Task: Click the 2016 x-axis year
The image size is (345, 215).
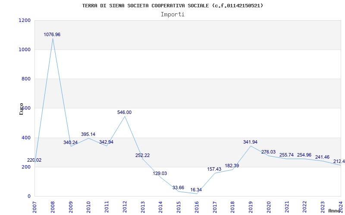Action: pos(197,207)
